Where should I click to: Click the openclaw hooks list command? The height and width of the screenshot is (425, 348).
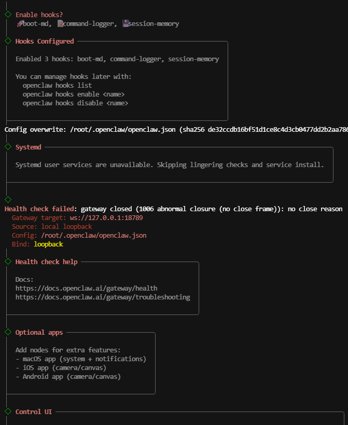pos(57,85)
